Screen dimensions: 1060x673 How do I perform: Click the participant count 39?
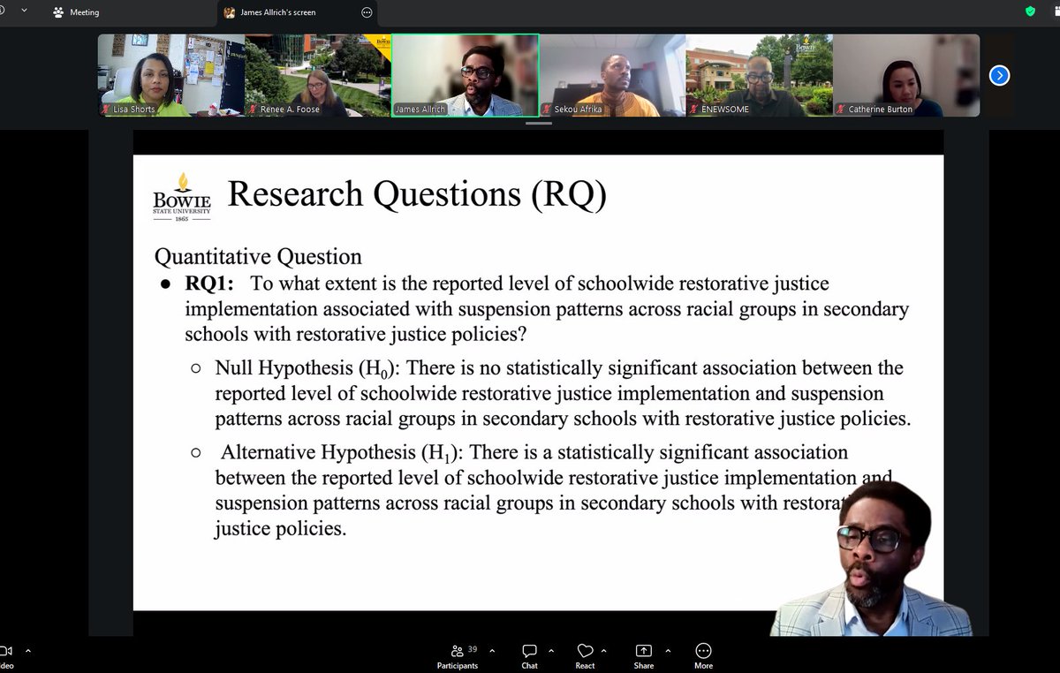(x=473, y=648)
